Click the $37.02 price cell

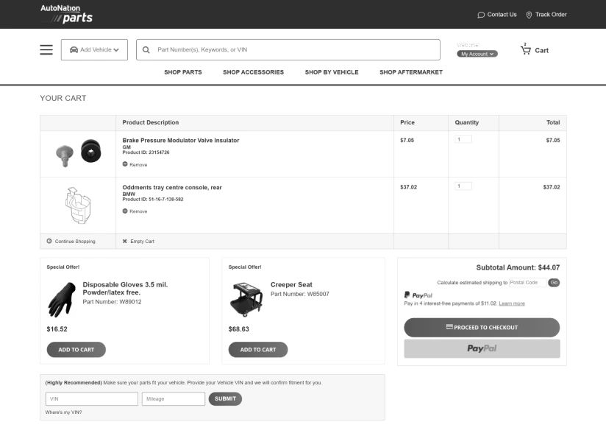pos(408,187)
